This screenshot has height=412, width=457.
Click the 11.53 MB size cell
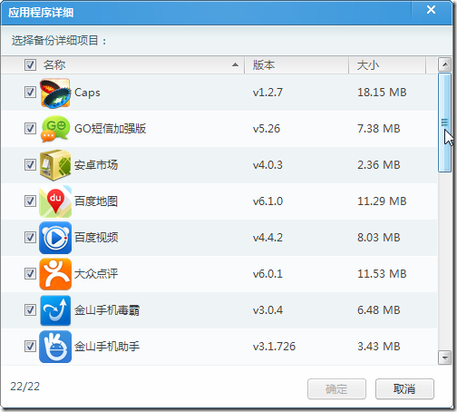point(382,274)
